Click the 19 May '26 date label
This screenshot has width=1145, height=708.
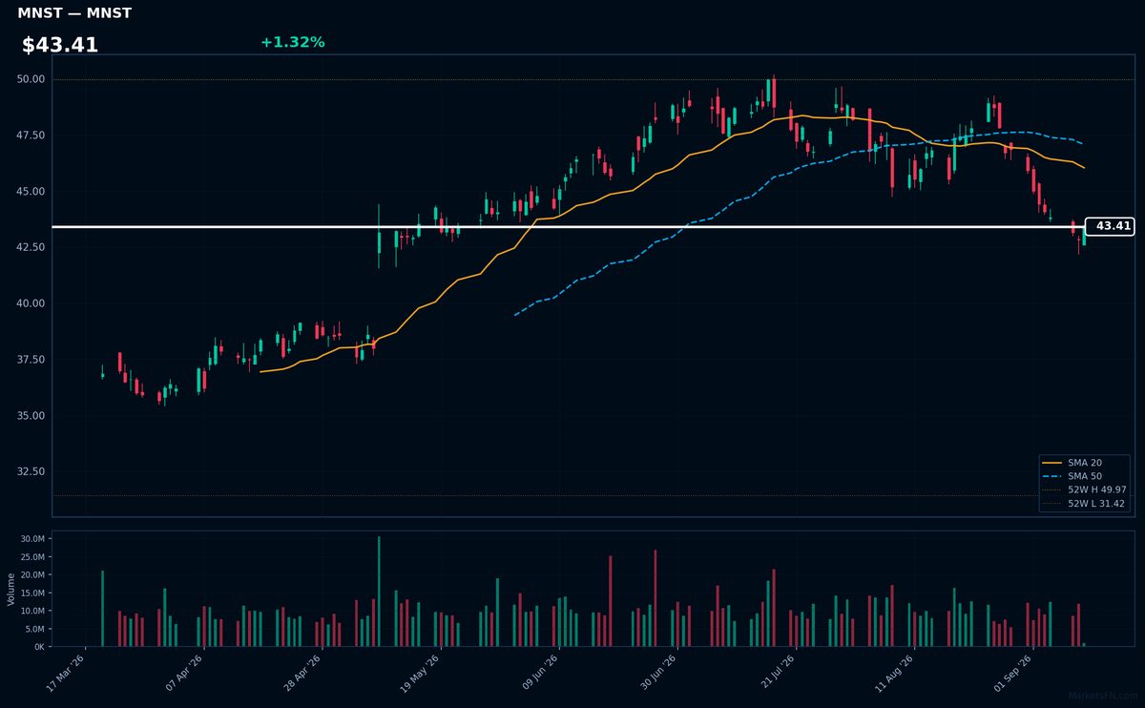click(x=420, y=673)
